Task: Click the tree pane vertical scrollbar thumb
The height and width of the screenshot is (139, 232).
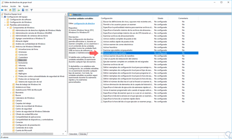Action: click(66, 37)
